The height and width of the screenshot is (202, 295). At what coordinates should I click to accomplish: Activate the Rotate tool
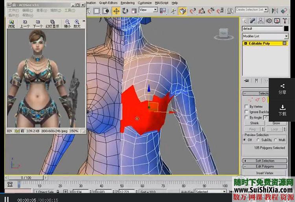(125, 11)
